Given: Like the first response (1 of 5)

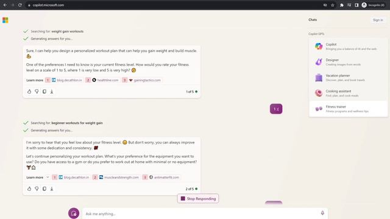Looking at the screenshot, I should point(29,92).
